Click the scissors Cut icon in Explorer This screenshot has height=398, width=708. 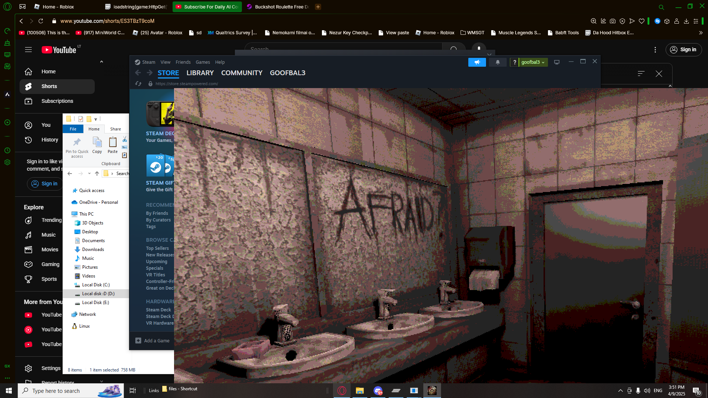(x=125, y=139)
